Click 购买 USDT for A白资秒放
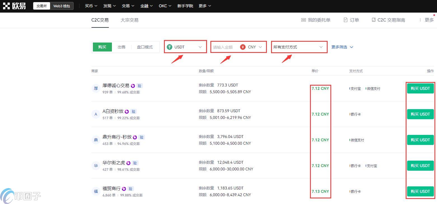 pos(420,114)
